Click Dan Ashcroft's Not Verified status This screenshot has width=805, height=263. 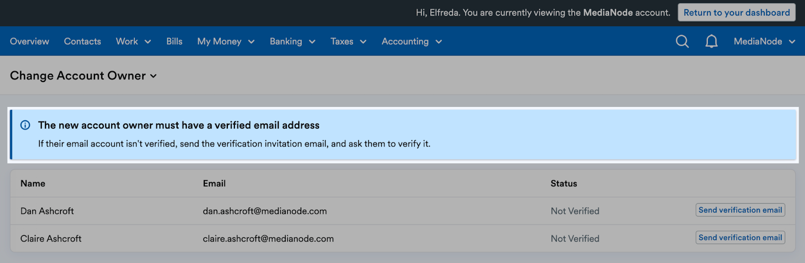click(575, 211)
